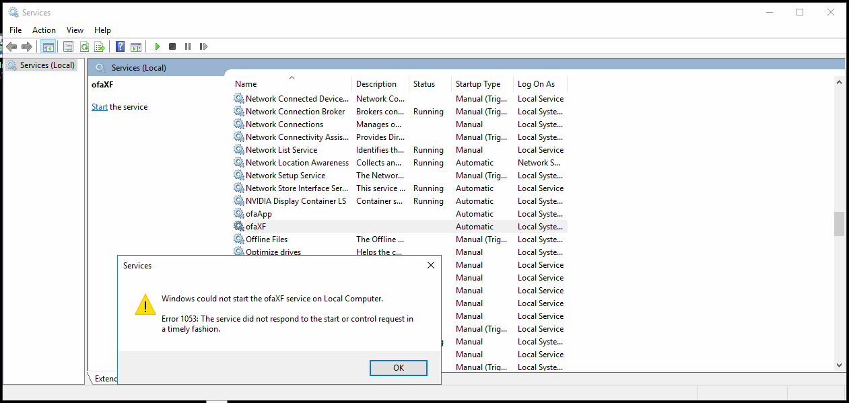The image size is (849, 403).
Task: Click the Refresh icon in the toolbar
Action: (x=84, y=46)
